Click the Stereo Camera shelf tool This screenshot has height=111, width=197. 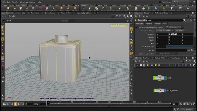[180, 9]
